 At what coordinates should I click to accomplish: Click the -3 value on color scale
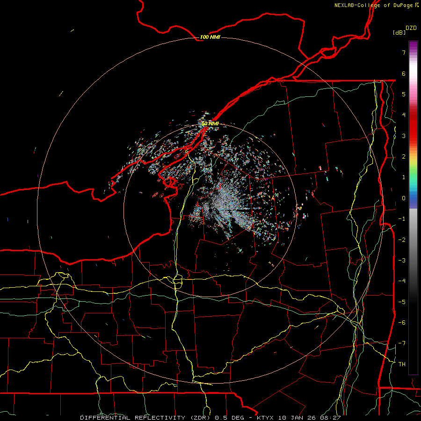pos(402,261)
